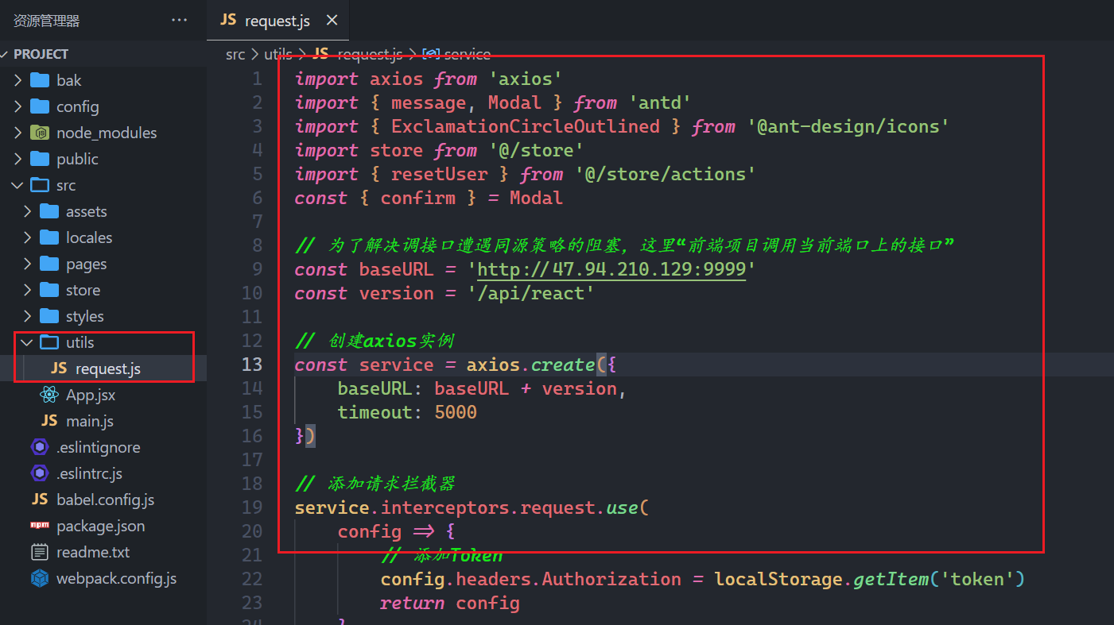Collapse the src folder chevron
This screenshot has height=625, width=1114.
pos(17,185)
